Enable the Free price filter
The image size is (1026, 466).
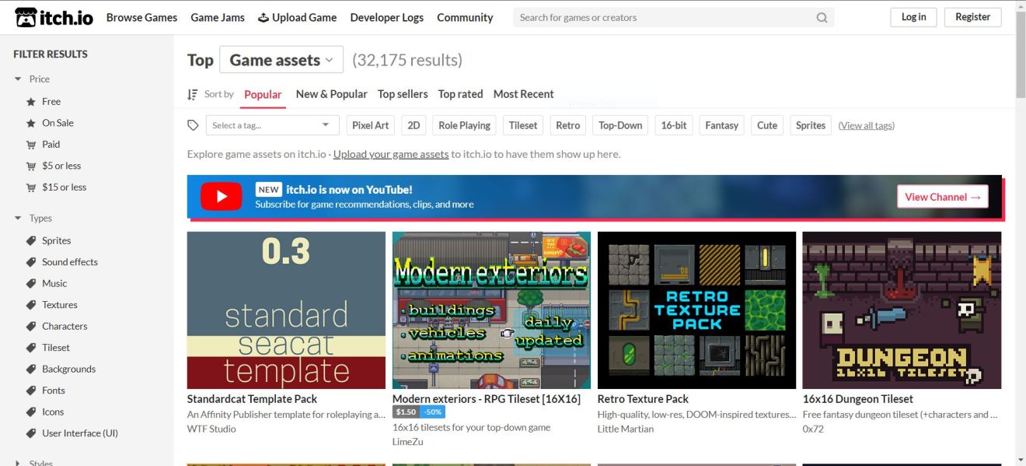pyautogui.click(x=51, y=101)
